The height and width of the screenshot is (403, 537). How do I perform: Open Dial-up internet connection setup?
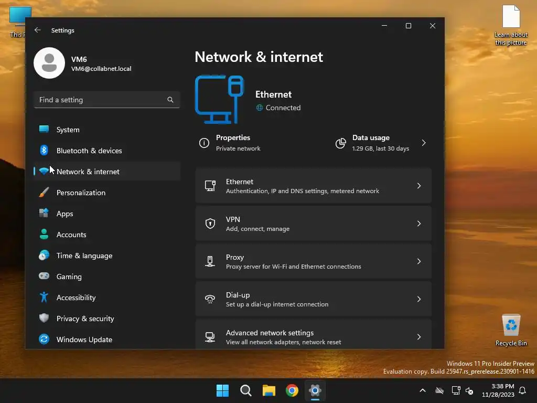(x=314, y=299)
